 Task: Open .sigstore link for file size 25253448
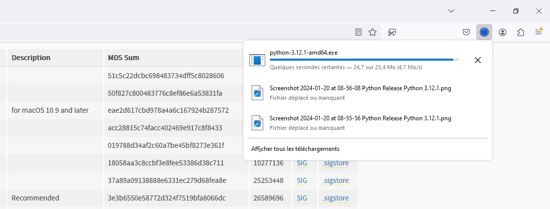[336, 180]
